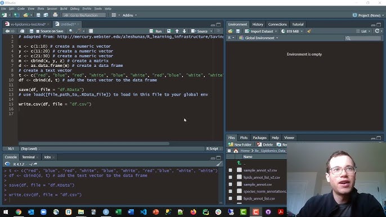Screen dimensions: 386x217
Task: Go to the previous section with the up arrow
Action: pos(177,31)
